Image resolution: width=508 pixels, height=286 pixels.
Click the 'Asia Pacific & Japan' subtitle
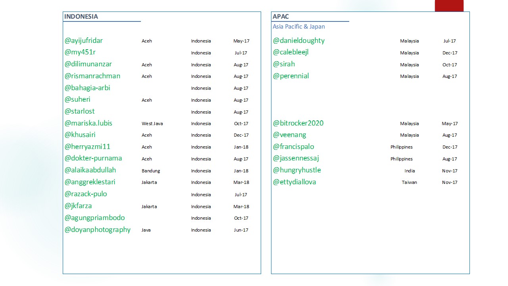pos(299,27)
